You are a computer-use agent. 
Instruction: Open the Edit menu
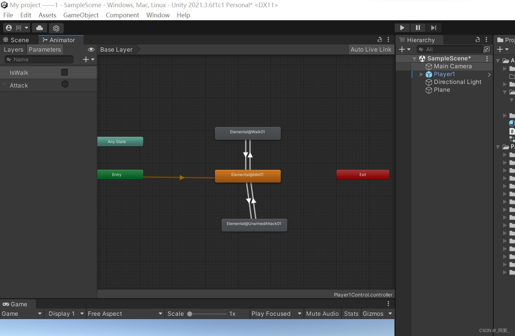pyautogui.click(x=26, y=15)
